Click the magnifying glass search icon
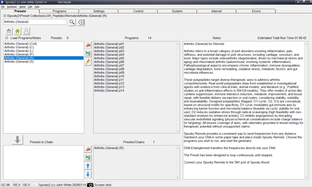This screenshot has width=312, height=187. click(72, 22)
